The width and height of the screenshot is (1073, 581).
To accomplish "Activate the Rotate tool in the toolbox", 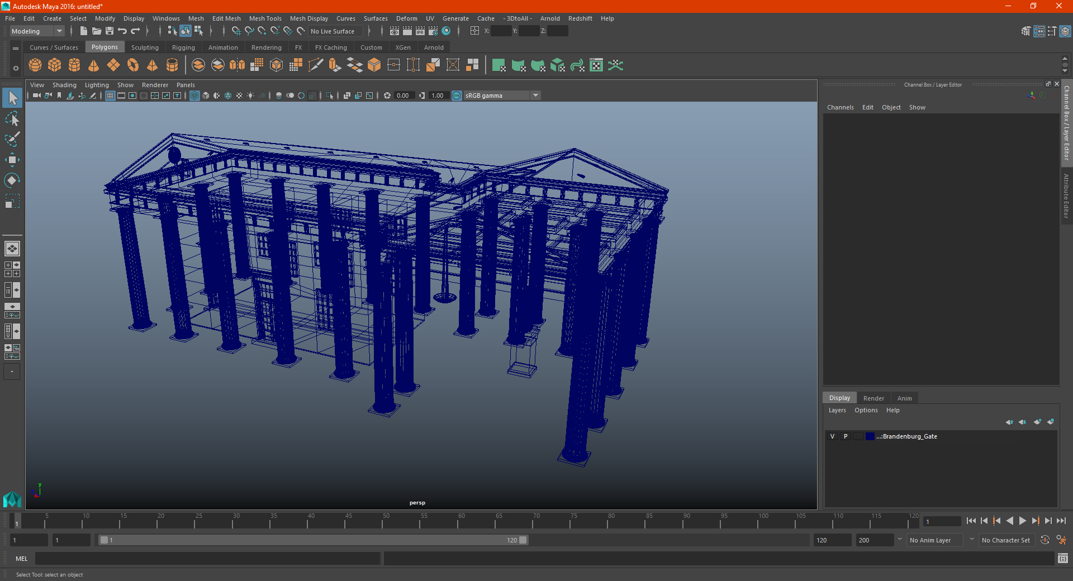I will click(x=12, y=180).
